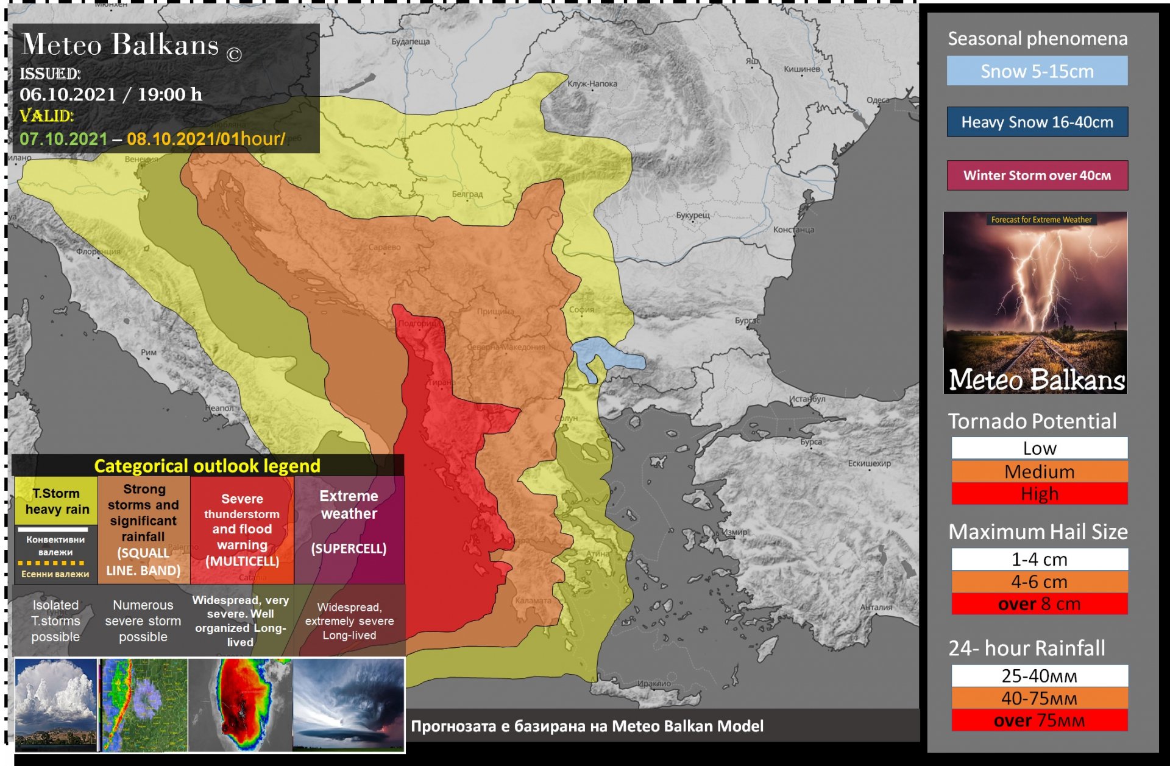Click the orange 08.10.2021/01hour/ text
Screen dimensions: 1170x766
tap(206, 139)
